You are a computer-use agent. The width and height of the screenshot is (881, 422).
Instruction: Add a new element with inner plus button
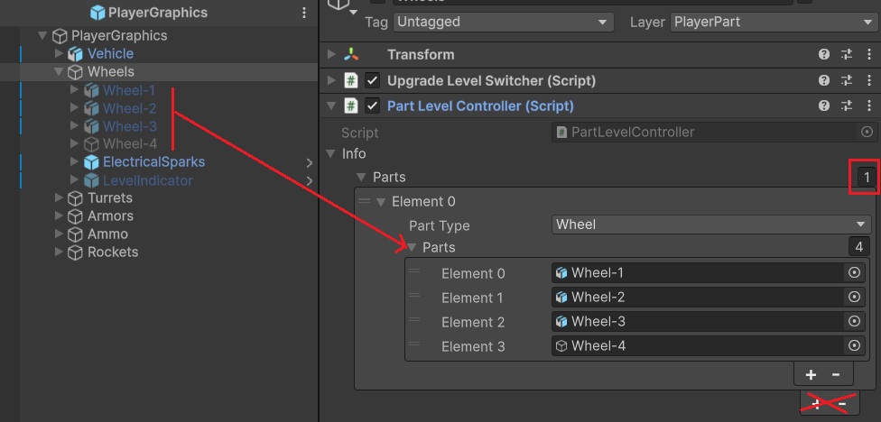[x=811, y=374]
